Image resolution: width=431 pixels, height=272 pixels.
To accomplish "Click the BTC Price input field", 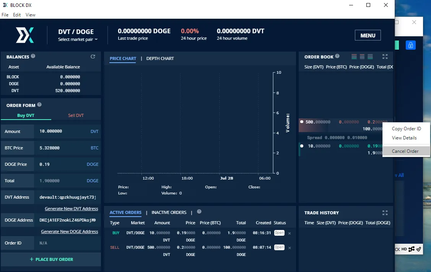I will tap(67, 148).
